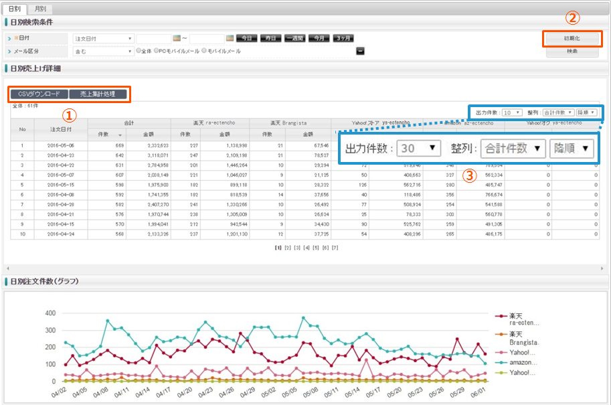Open the 整列 合計件数 sort field dropdown
611x405 pixels.
(x=558, y=112)
